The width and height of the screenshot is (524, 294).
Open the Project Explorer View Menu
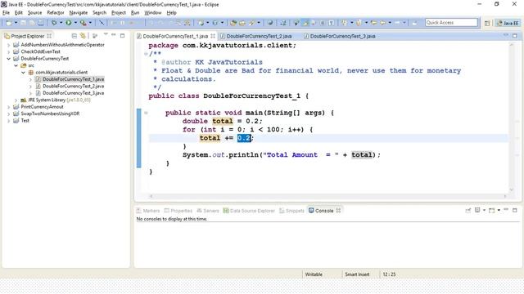(106, 34)
